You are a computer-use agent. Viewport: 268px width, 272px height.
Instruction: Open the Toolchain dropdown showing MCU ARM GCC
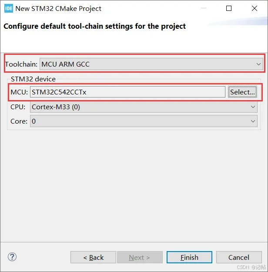pos(151,64)
